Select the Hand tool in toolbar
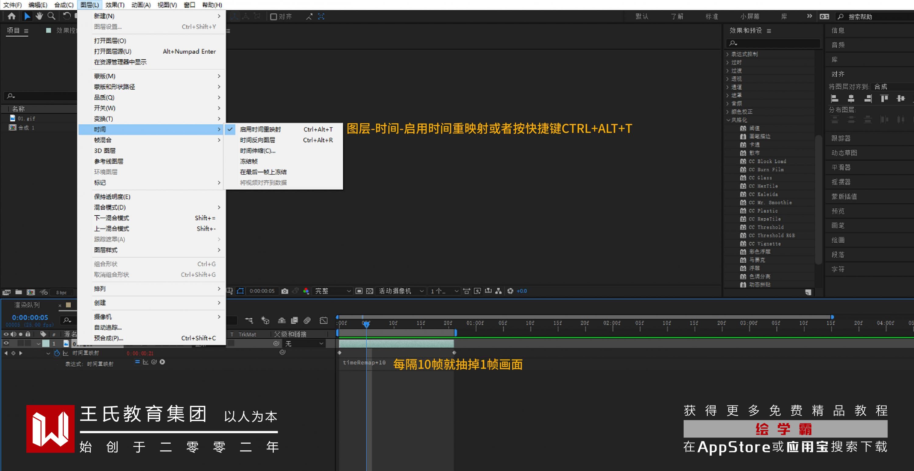This screenshot has height=471, width=914. pos(39,16)
